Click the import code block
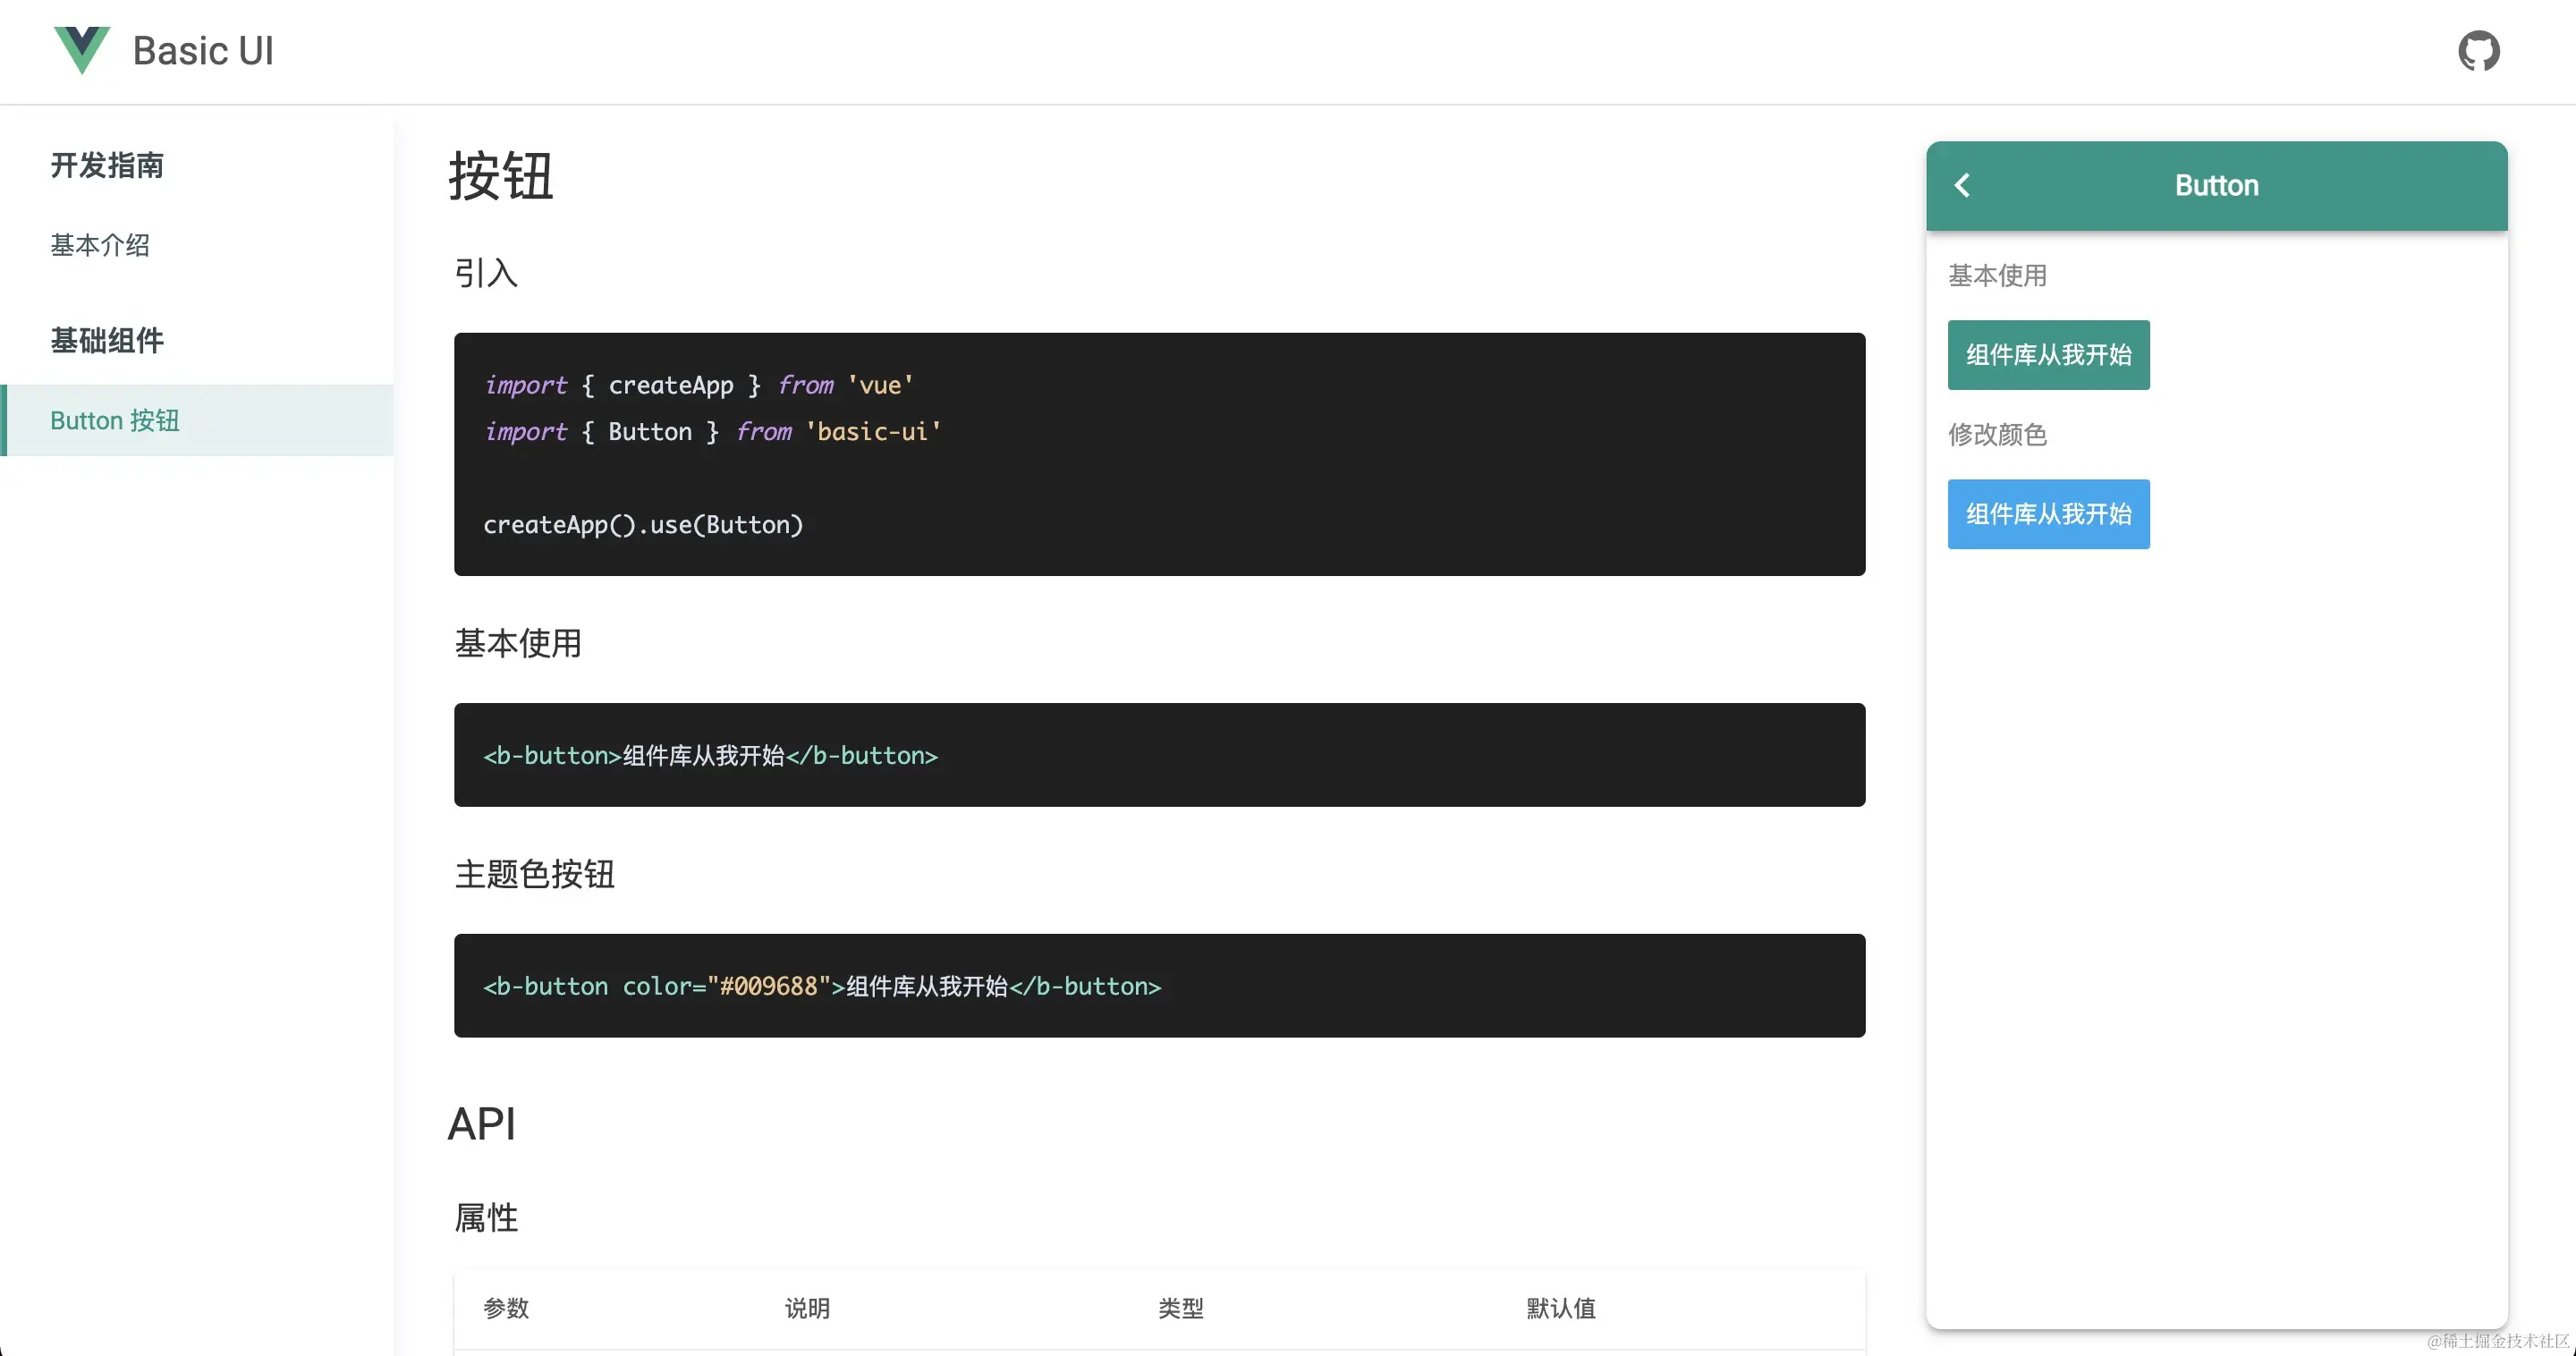The image size is (2576, 1356). [x=1158, y=454]
